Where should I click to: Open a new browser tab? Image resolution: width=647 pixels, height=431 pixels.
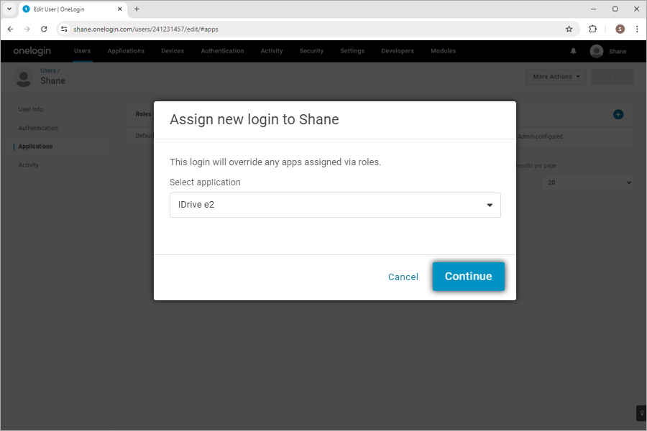click(x=137, y=9)
